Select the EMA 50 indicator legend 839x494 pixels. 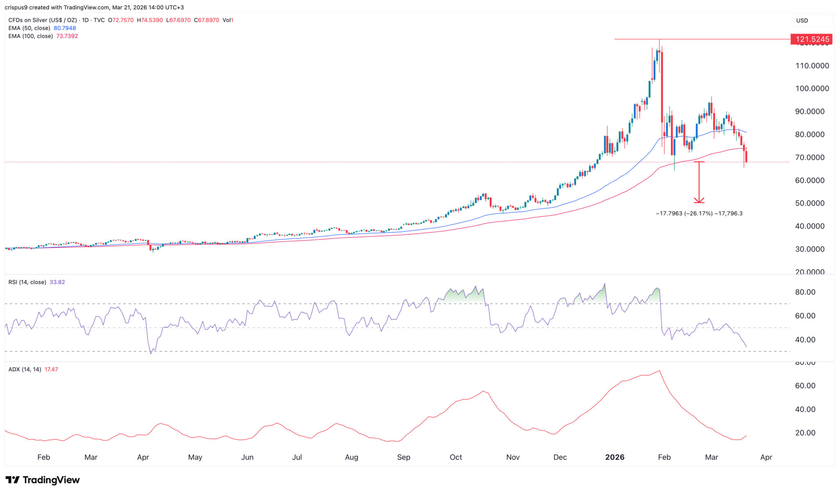[x=29, y=28]
